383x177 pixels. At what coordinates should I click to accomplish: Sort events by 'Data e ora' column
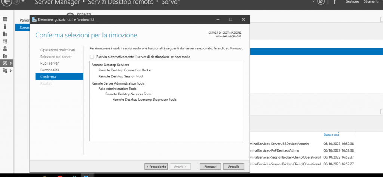click(x=331, y=135)
